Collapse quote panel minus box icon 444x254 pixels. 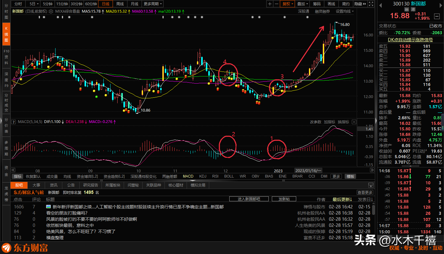click(437, 16)
